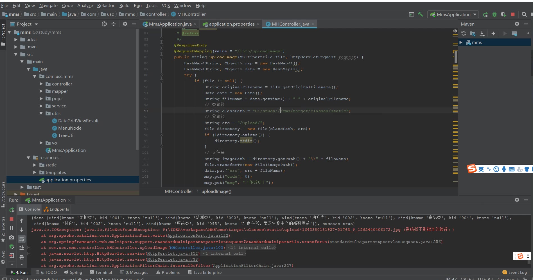This screenshot has height=280, width=533.
Task: Open MHController.java:103 link in stack trace
Action: click(197, 248)
